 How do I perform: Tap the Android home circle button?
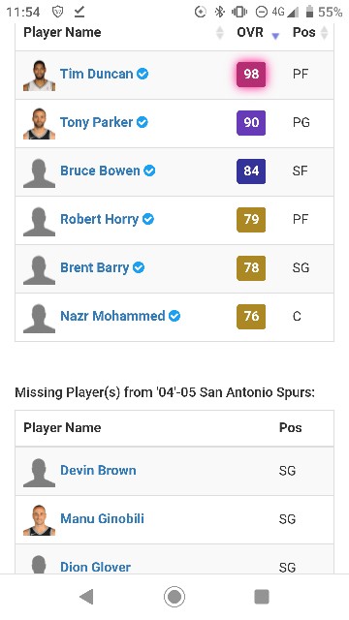pos(174,597)
